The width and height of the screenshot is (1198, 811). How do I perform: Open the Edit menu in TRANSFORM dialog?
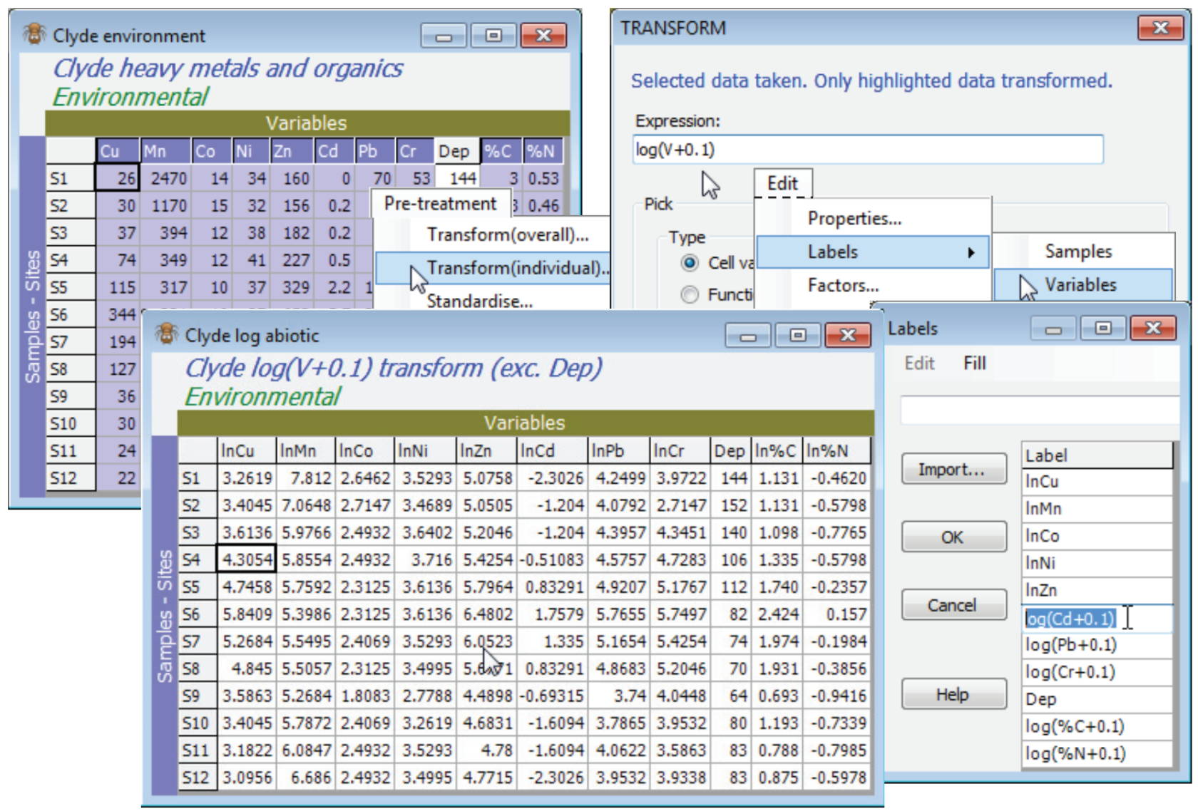(x=782, y=184)
